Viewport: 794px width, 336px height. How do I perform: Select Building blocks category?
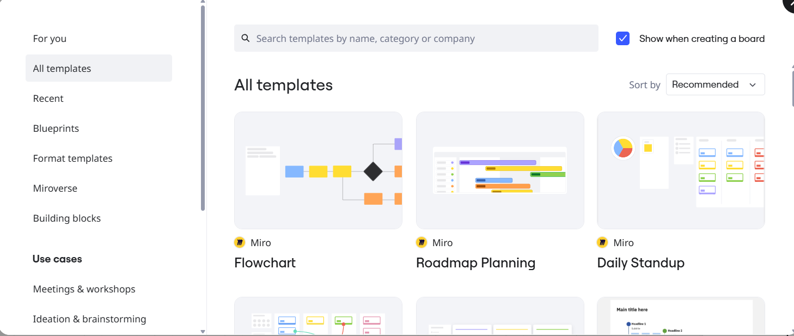click(x=67, y=218)
